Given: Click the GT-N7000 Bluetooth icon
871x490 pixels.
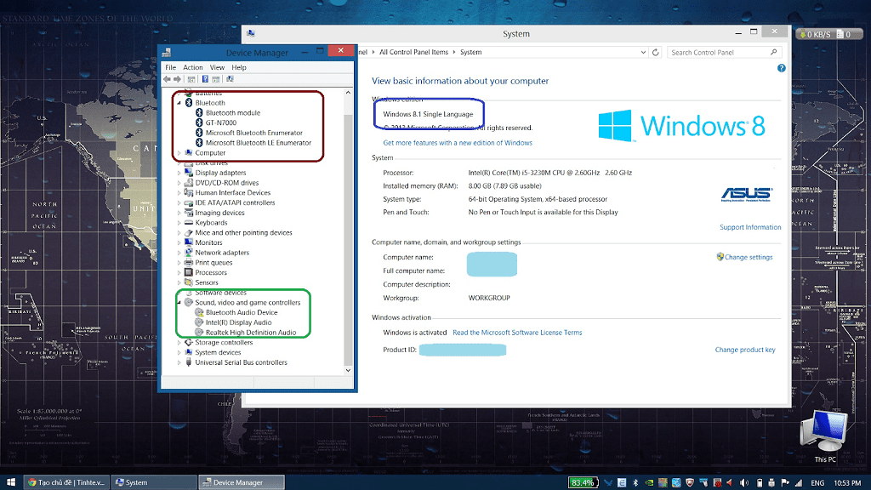Looking at the screenshot, I should click(x=199, y=122).
